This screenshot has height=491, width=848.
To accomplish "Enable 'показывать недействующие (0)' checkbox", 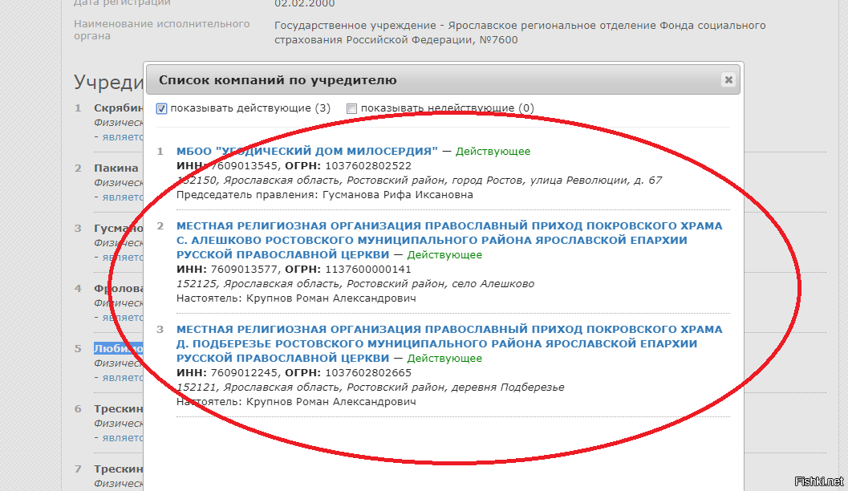I will tap(351, 108).
